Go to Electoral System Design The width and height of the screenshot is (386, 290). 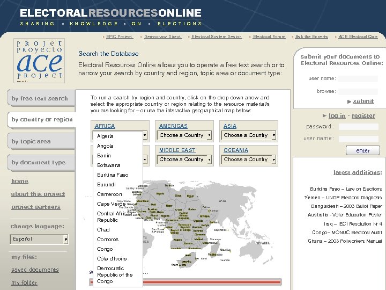pos(217,37)
